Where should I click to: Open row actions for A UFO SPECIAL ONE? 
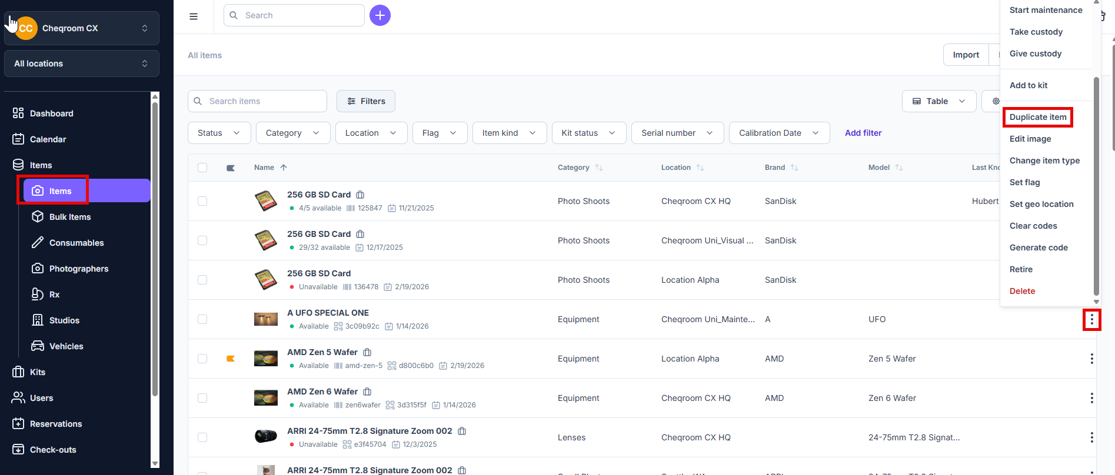[1091, 319]
